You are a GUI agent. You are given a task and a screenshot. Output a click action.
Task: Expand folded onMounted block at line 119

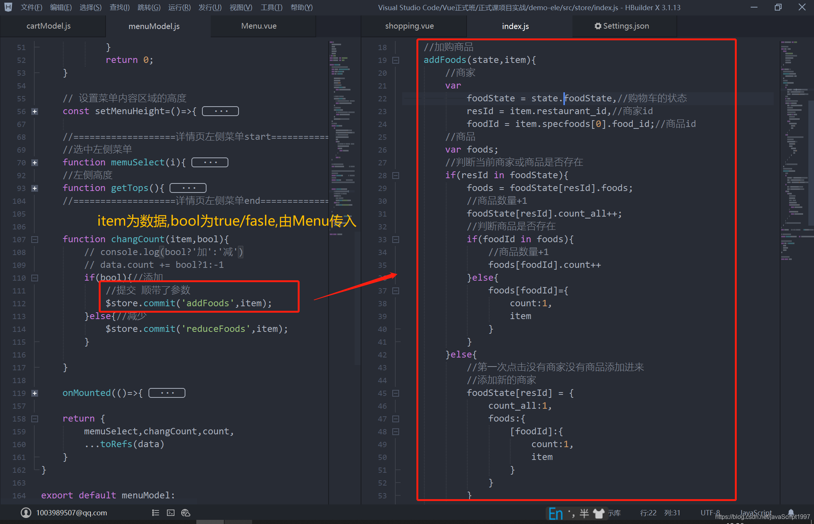coord(35,393)
